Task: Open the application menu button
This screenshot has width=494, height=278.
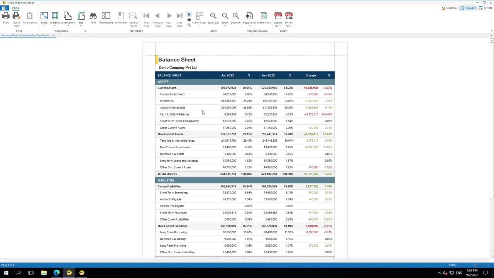Action: 4,8
